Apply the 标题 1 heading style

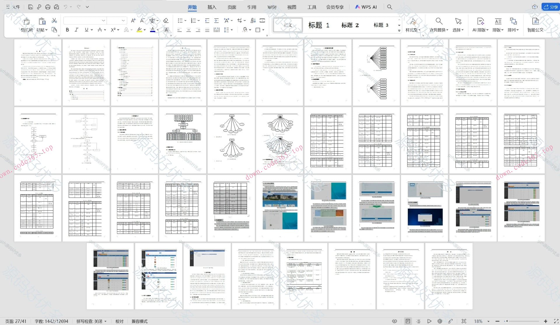[319, 25]
